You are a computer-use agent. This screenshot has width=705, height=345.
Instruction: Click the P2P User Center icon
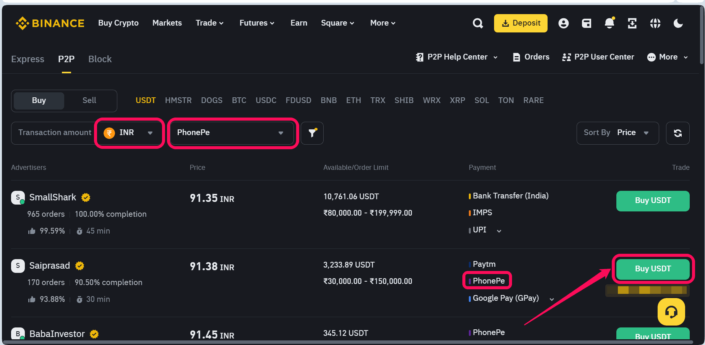(x=566, y=57)
